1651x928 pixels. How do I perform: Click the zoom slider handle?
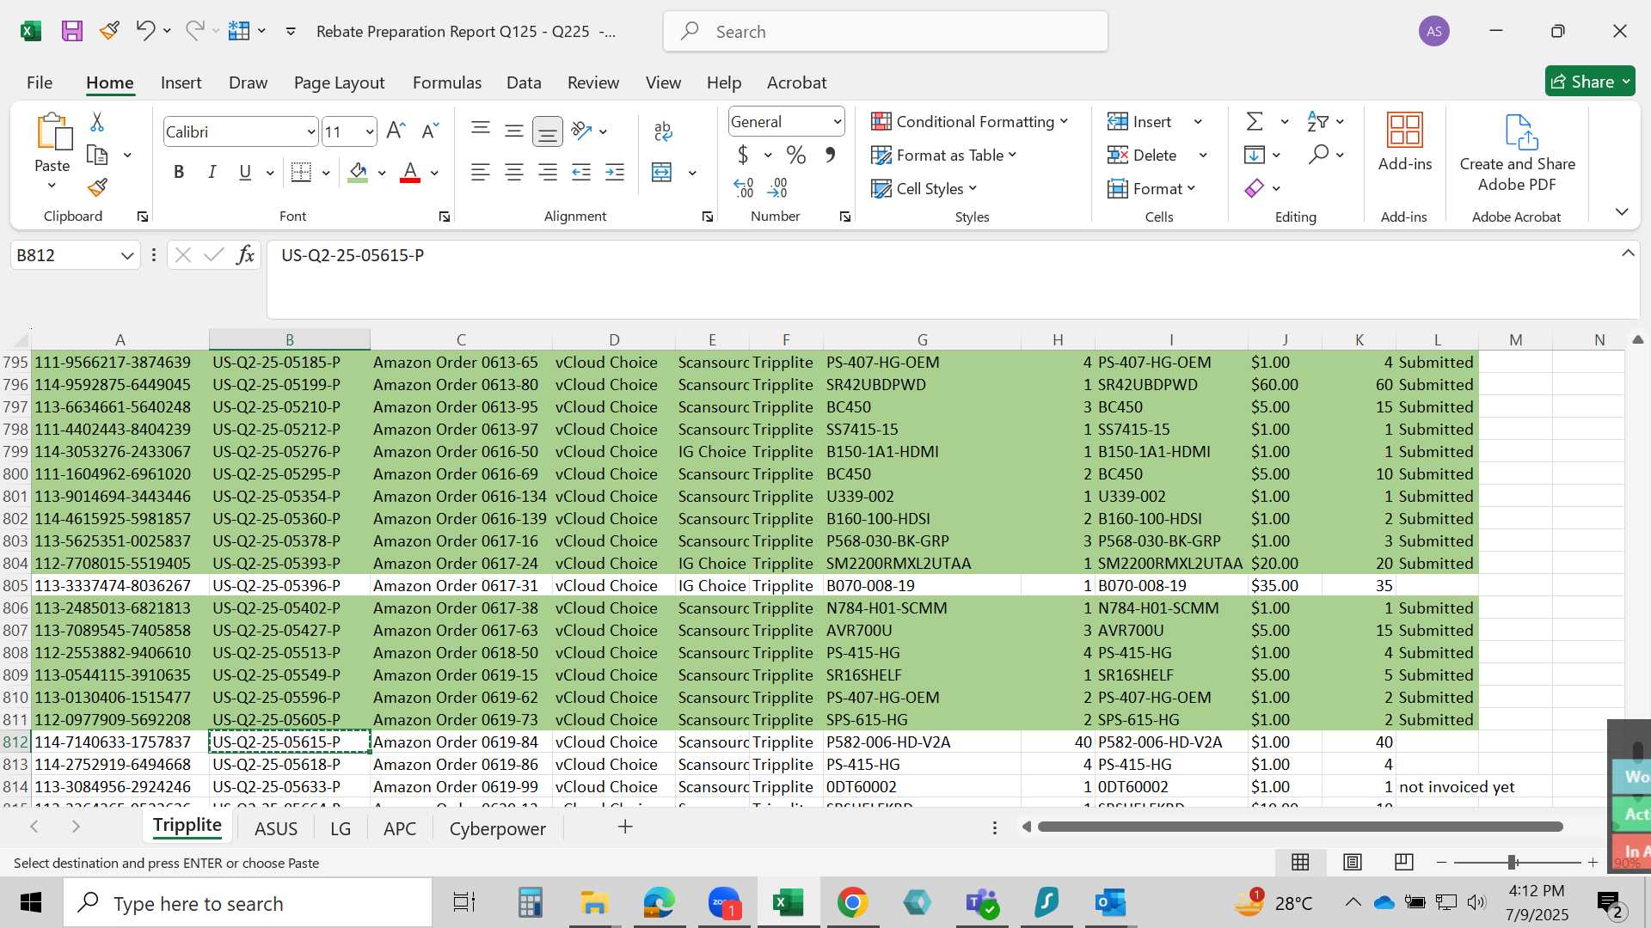[x=1512, y=862]
